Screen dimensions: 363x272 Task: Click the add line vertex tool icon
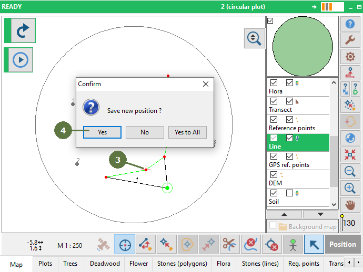tap(145, 244)
